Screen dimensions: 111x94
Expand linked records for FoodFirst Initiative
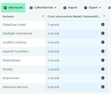[x=103, y=42]
